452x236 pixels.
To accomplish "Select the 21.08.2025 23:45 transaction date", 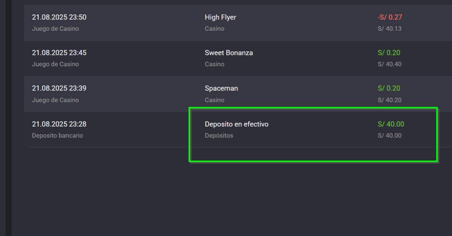I will coord(59,53).
